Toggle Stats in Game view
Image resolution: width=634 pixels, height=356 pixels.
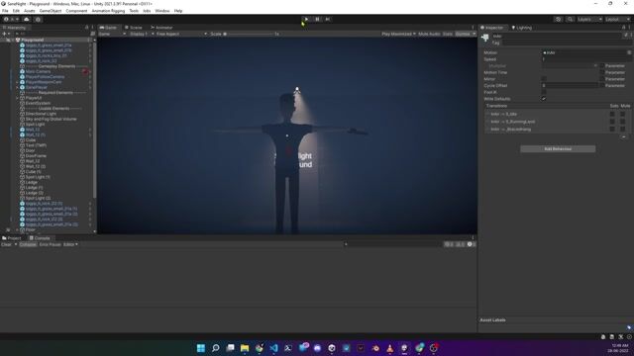click(448, 34)
